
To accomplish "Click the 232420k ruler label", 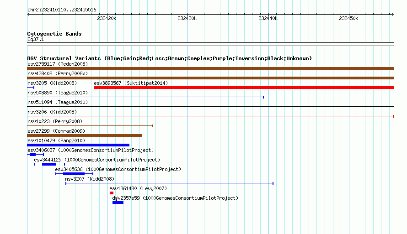I will [x=107, y=18].
